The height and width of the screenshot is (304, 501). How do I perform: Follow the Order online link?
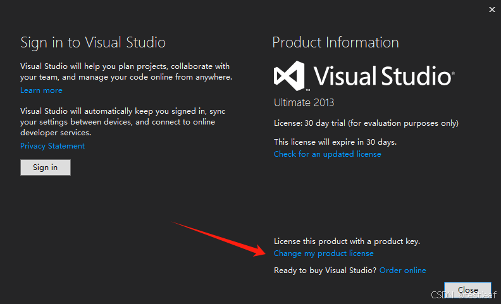click(402, 270)
